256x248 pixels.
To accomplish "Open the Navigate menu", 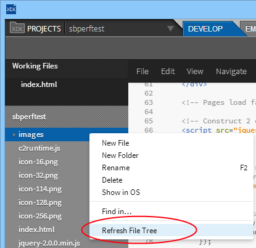I will click(231, 72).
